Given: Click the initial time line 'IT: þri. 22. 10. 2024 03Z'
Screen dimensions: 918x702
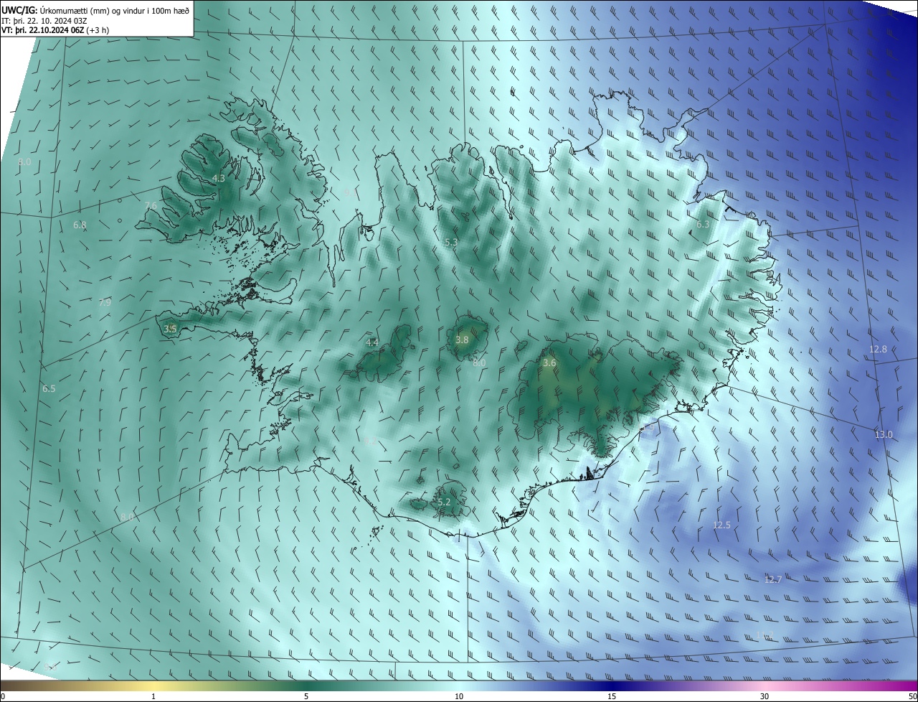Looking at the screenshot, I should pos(44,21).
